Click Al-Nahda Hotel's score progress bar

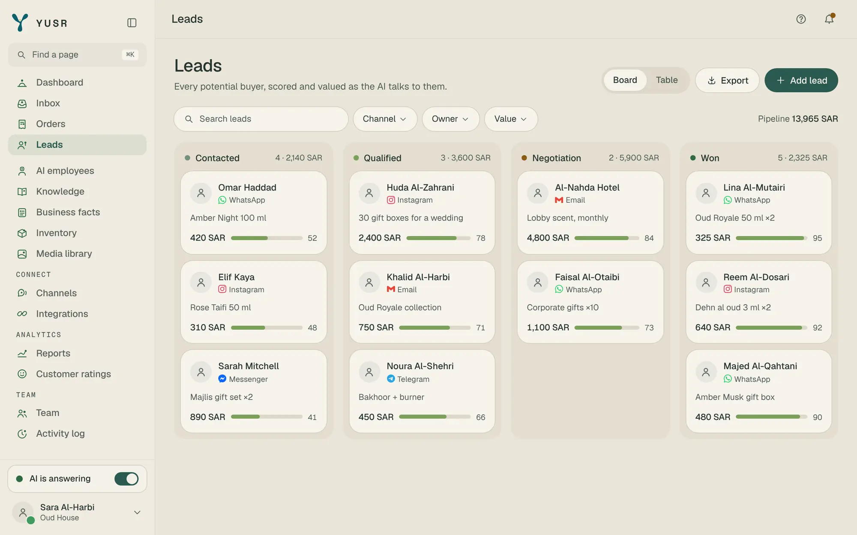pos(607,238)
